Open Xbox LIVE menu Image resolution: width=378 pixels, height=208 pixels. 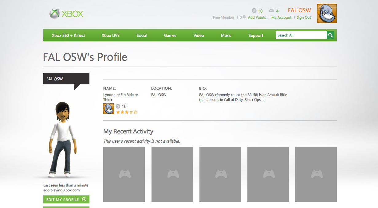tap(110, 35)
